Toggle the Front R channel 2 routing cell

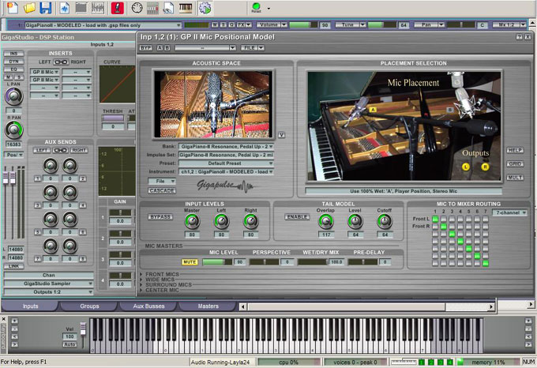pos(444,227)
